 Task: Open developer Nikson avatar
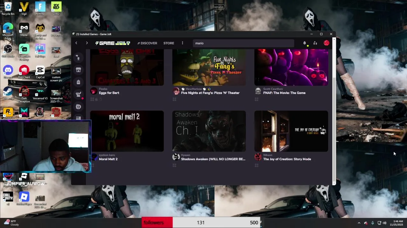[x=258, y=157]
